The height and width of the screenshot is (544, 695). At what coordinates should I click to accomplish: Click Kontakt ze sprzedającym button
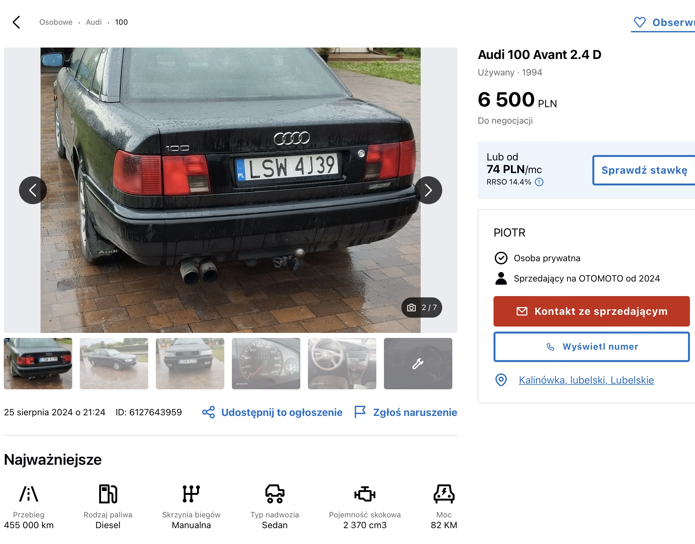(x=592, y=311)
